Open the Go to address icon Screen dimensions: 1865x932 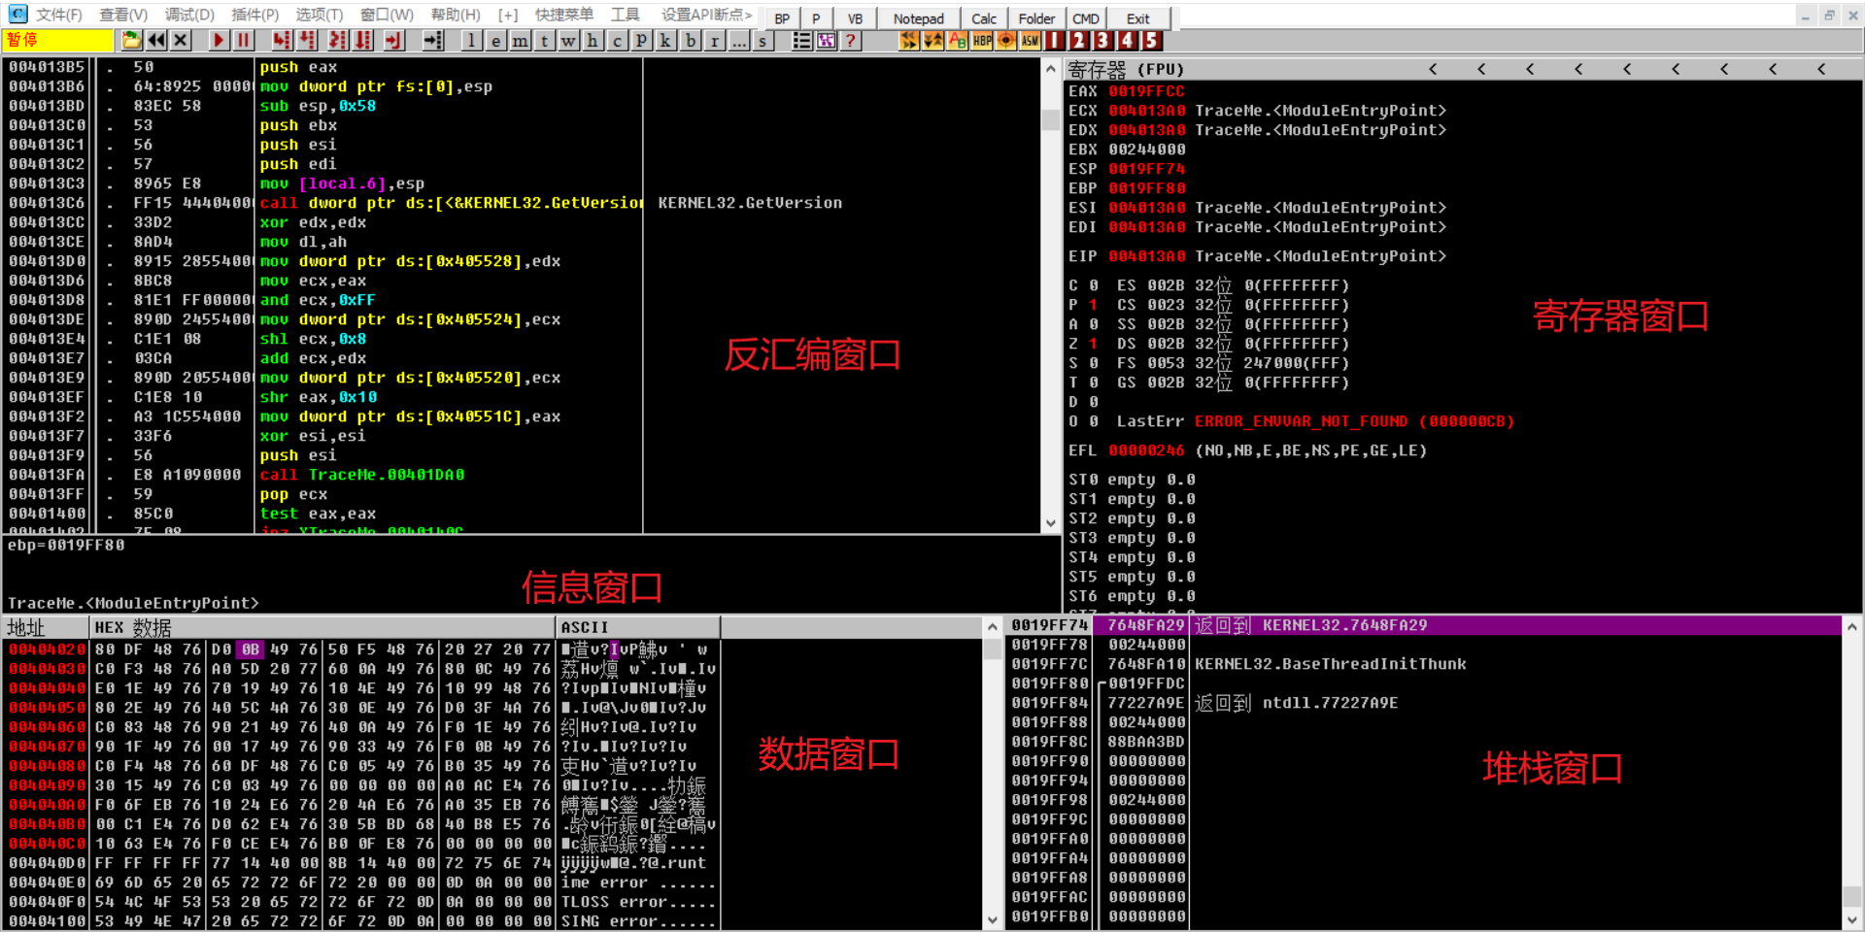[x=433, y=40]
